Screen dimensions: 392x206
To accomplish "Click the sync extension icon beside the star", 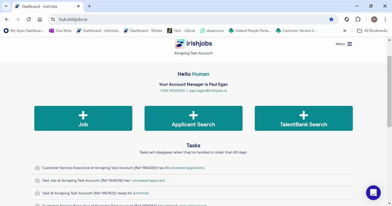I will (x=347, y=19).
